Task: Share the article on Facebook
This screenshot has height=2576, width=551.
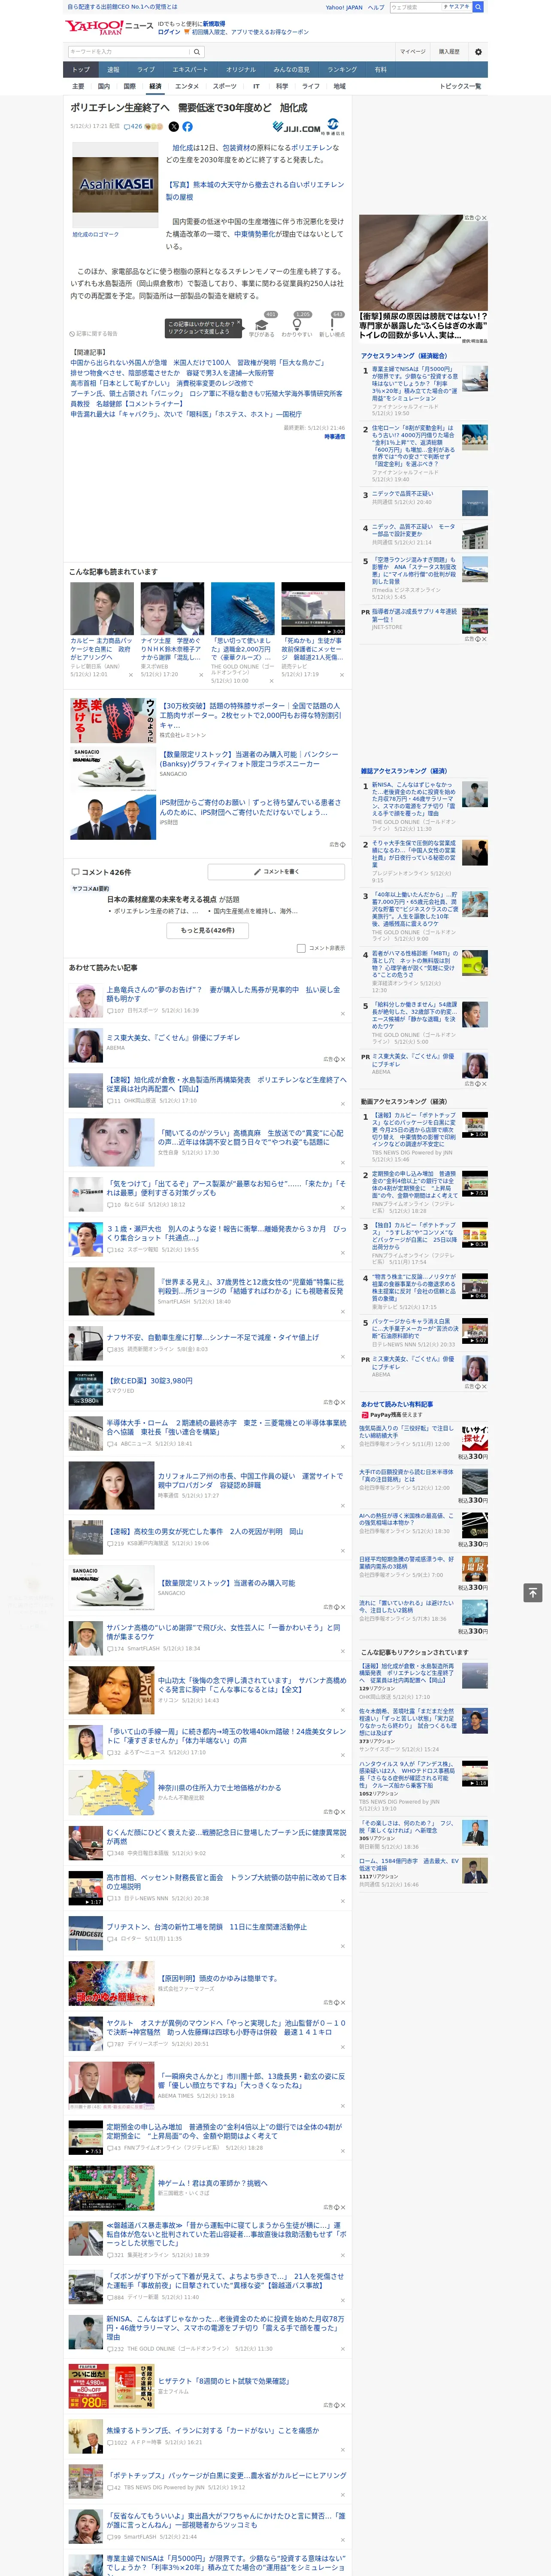Action: (187, 127)
